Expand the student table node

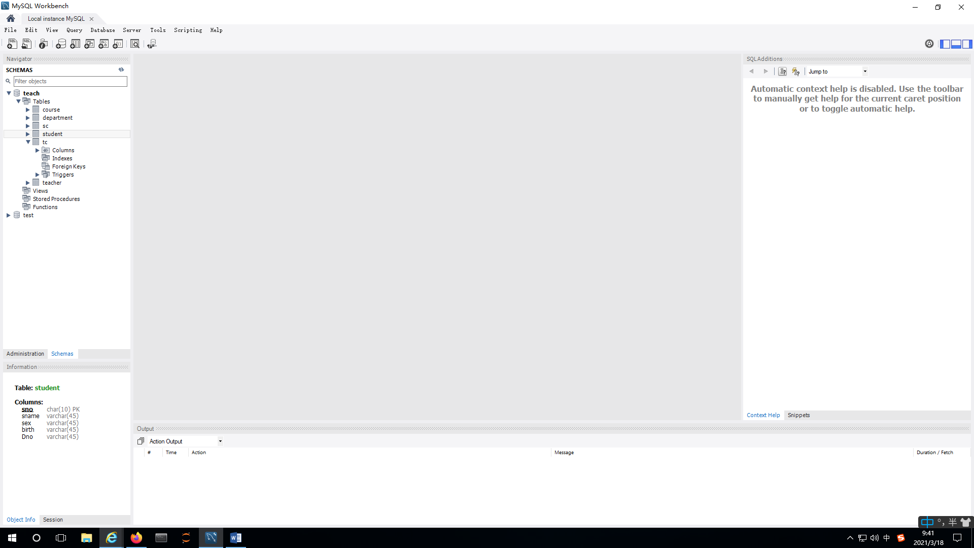[28, 134]
